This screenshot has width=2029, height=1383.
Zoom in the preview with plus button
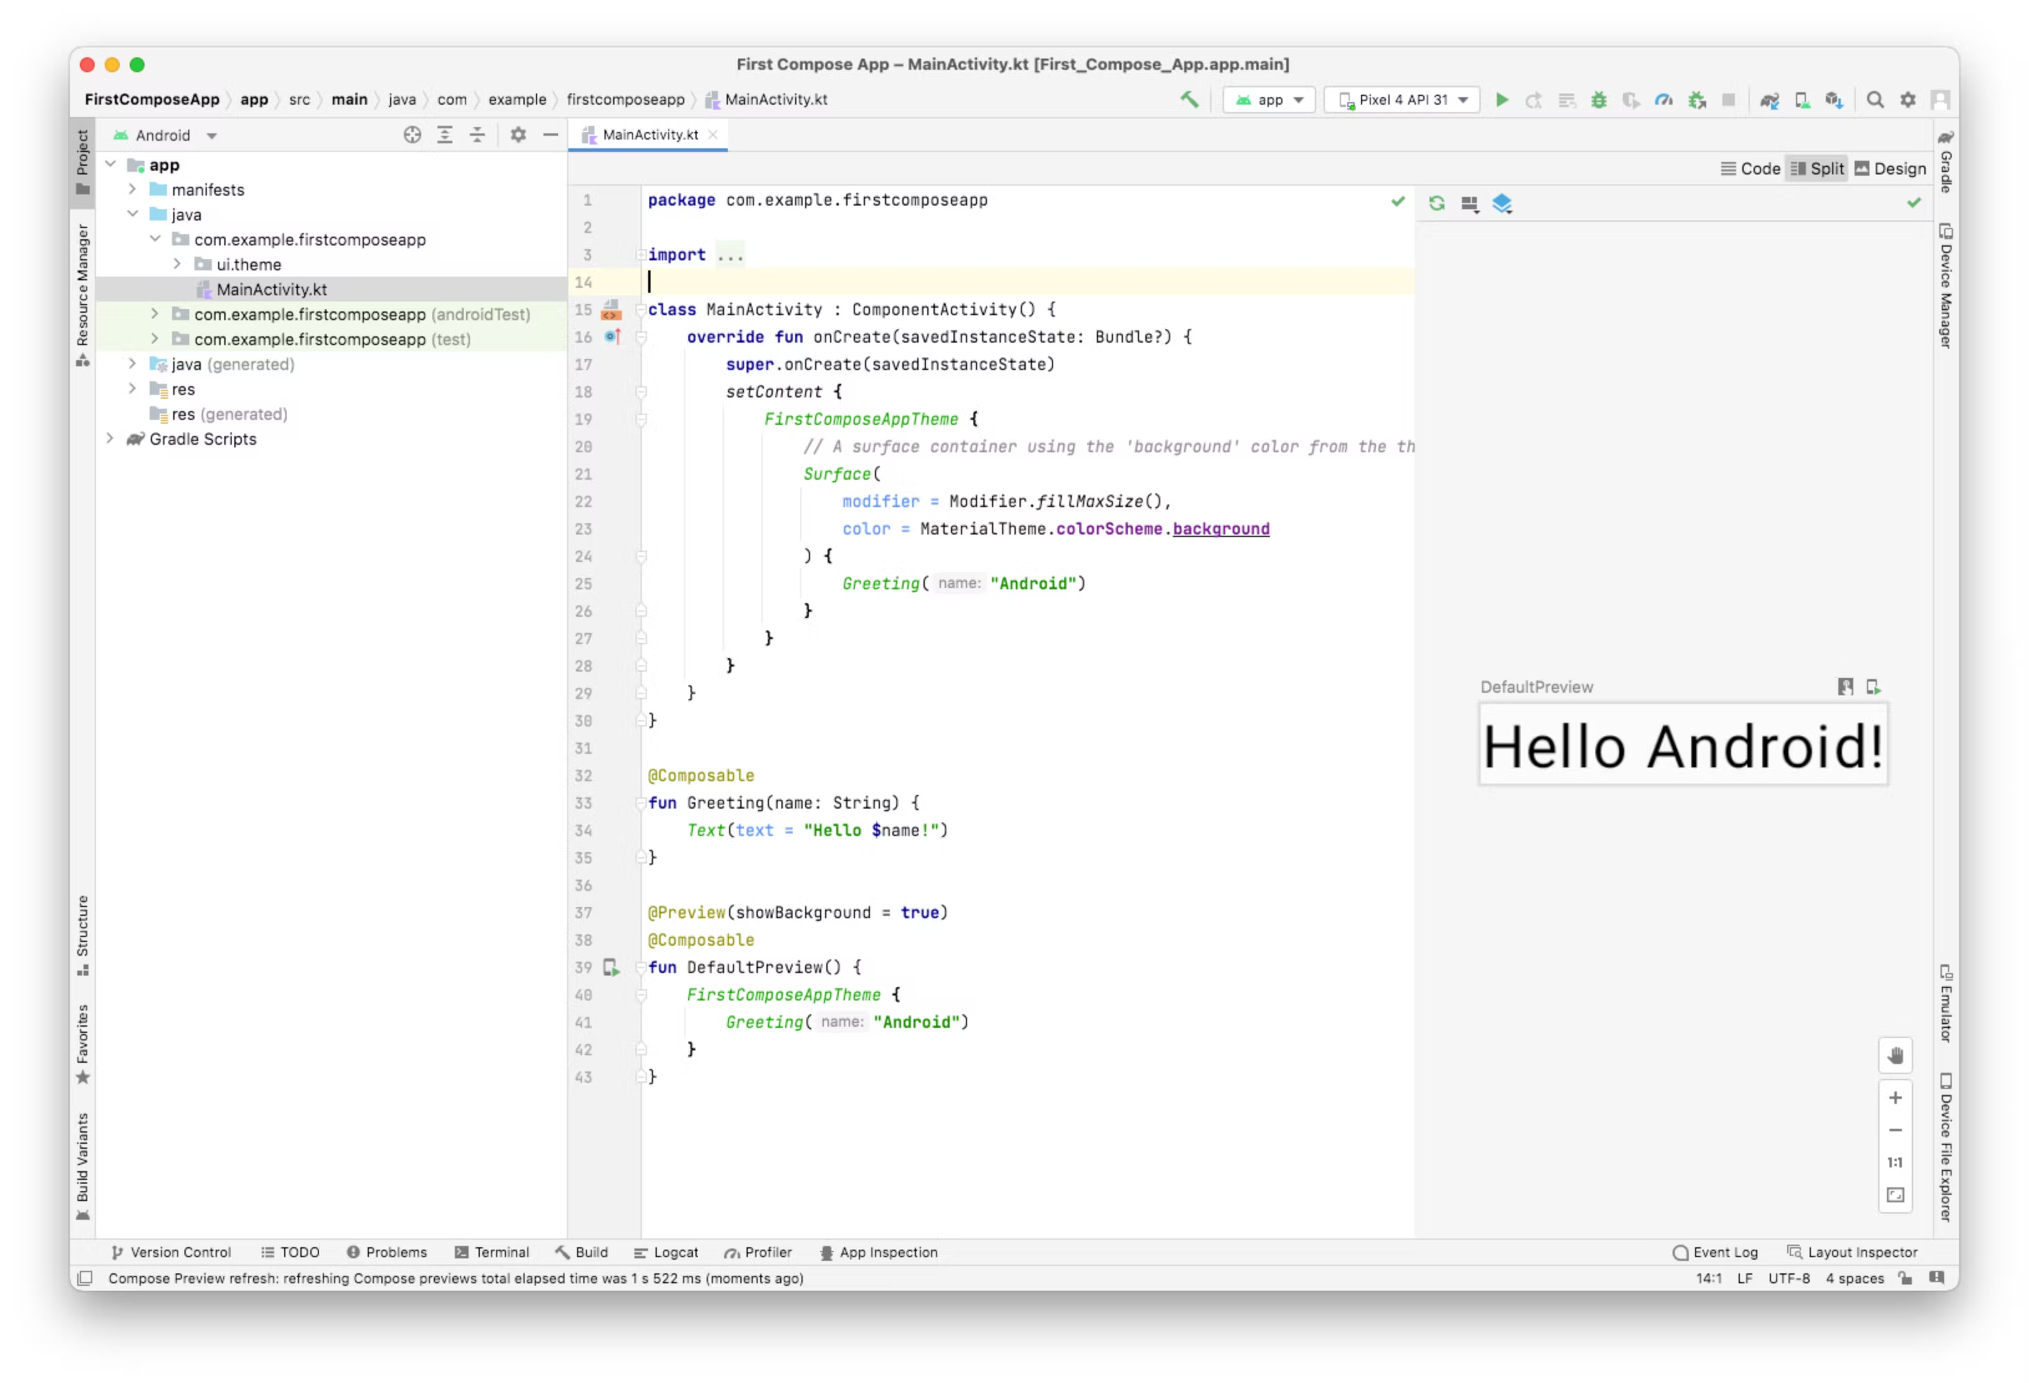(1894, 1098)
